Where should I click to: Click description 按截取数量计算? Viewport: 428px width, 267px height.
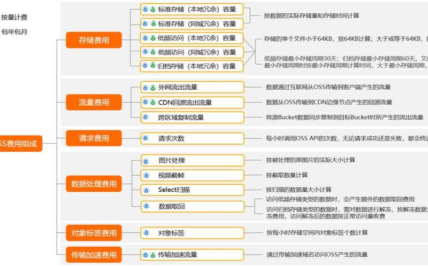click(x=287, y=175)
